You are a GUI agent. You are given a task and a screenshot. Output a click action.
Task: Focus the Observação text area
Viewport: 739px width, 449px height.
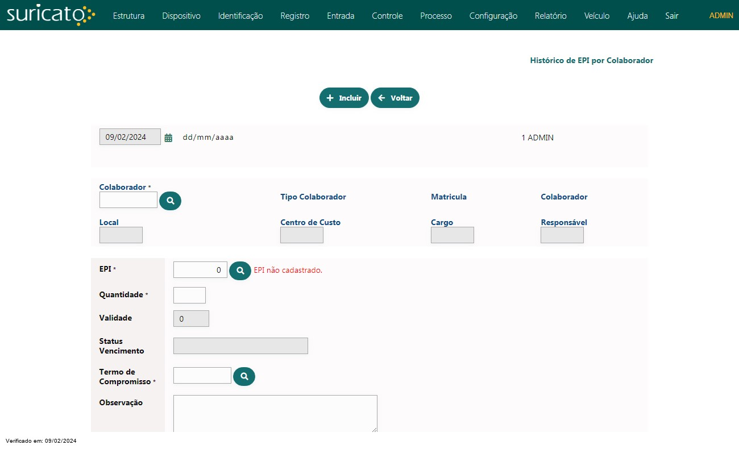(275, 414)
